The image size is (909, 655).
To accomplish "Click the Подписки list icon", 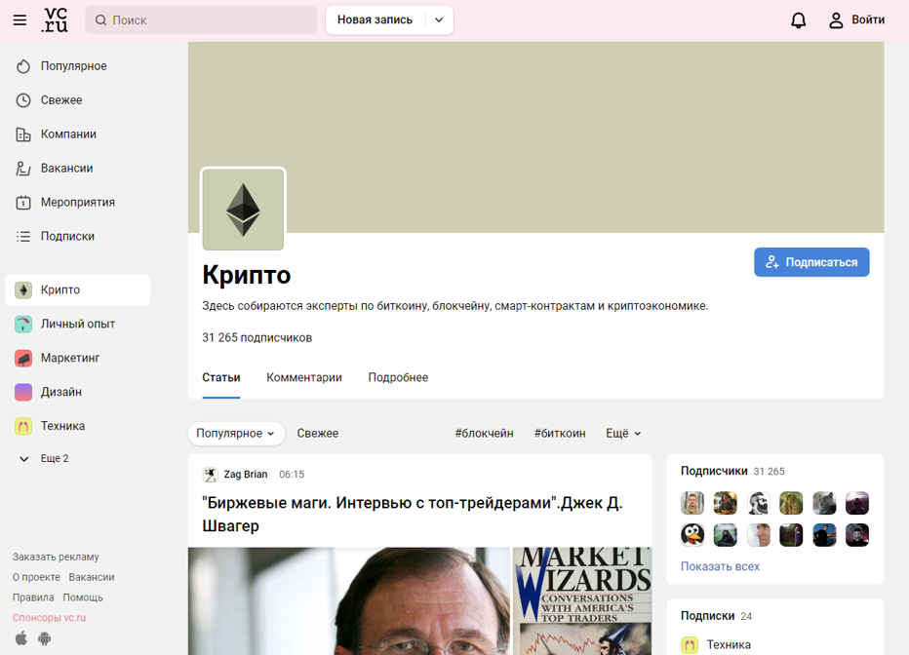I will coord(23,236).
